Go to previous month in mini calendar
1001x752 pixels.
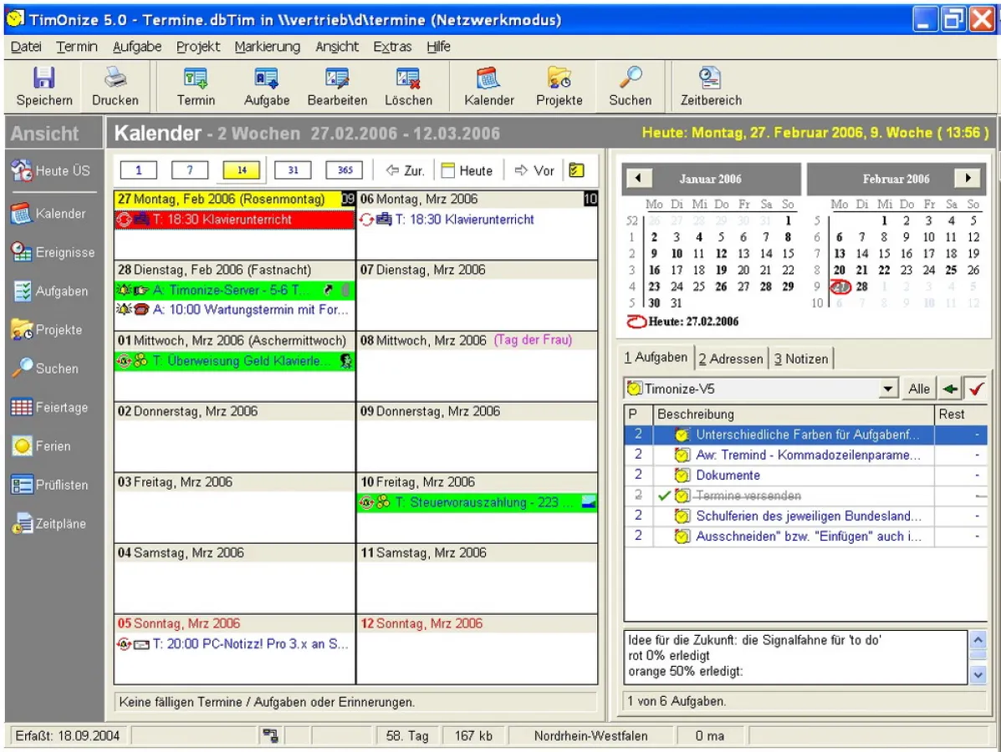click(638, 178)
